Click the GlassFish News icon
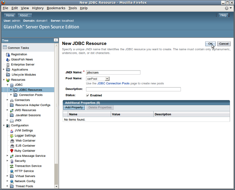The image size is (235, 190). click(x=8, y=59)
